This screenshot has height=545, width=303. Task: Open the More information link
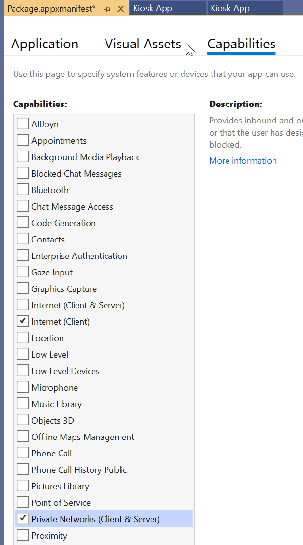[x=243, y=161]
